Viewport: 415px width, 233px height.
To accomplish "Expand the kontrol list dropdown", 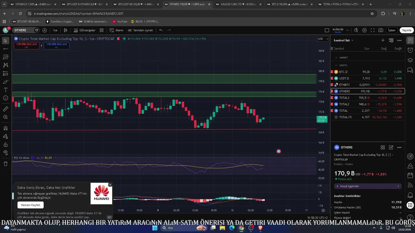I will tap(344, 40).
